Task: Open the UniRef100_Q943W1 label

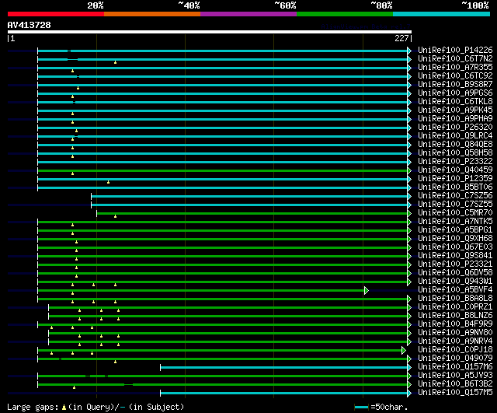Action: click(455, 282)
